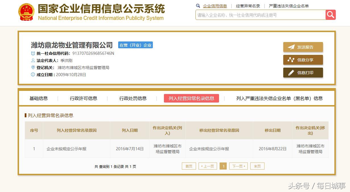
Task: Click the enterprise name search input field
Action: pos(256,14)
